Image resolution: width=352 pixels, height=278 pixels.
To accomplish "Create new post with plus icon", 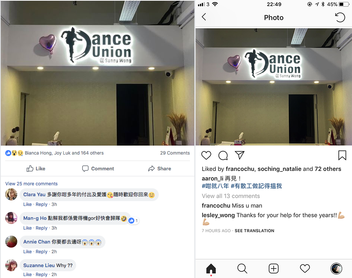I will pyautogui.click(x=274, y=269).
